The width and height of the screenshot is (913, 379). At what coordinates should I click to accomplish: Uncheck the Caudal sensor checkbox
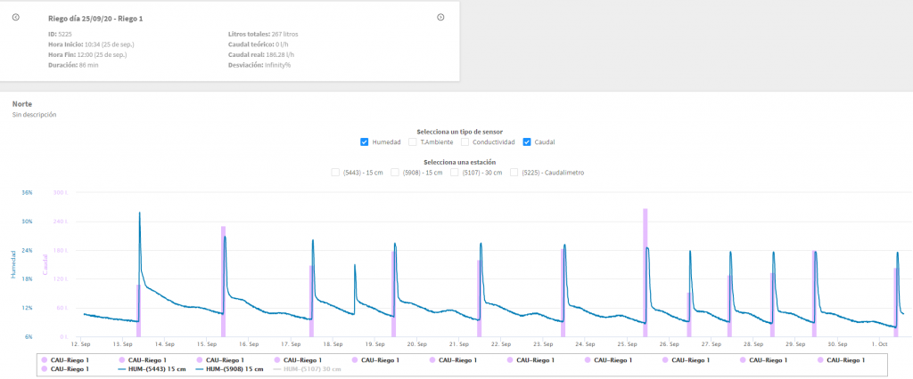point(527,141)
